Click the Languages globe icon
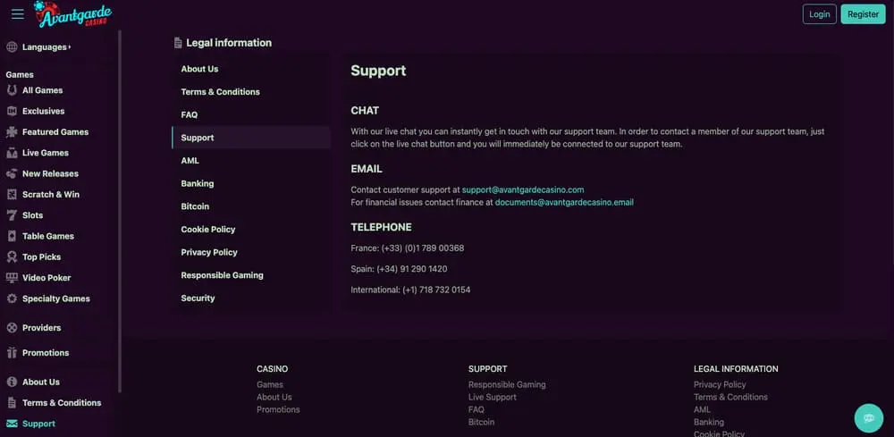Image resolution: width=894 pixels, height=437 pixels. point(12,47)
